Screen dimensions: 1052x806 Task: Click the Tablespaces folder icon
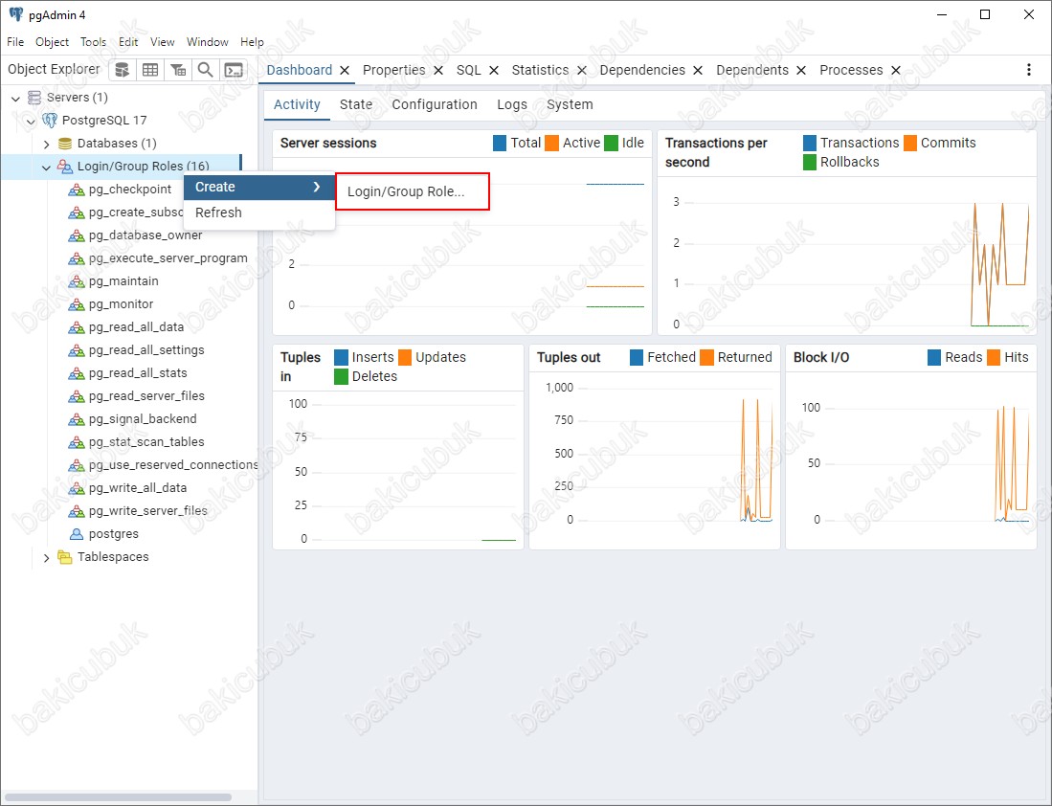pyautogui.click(x=65, y=557)
